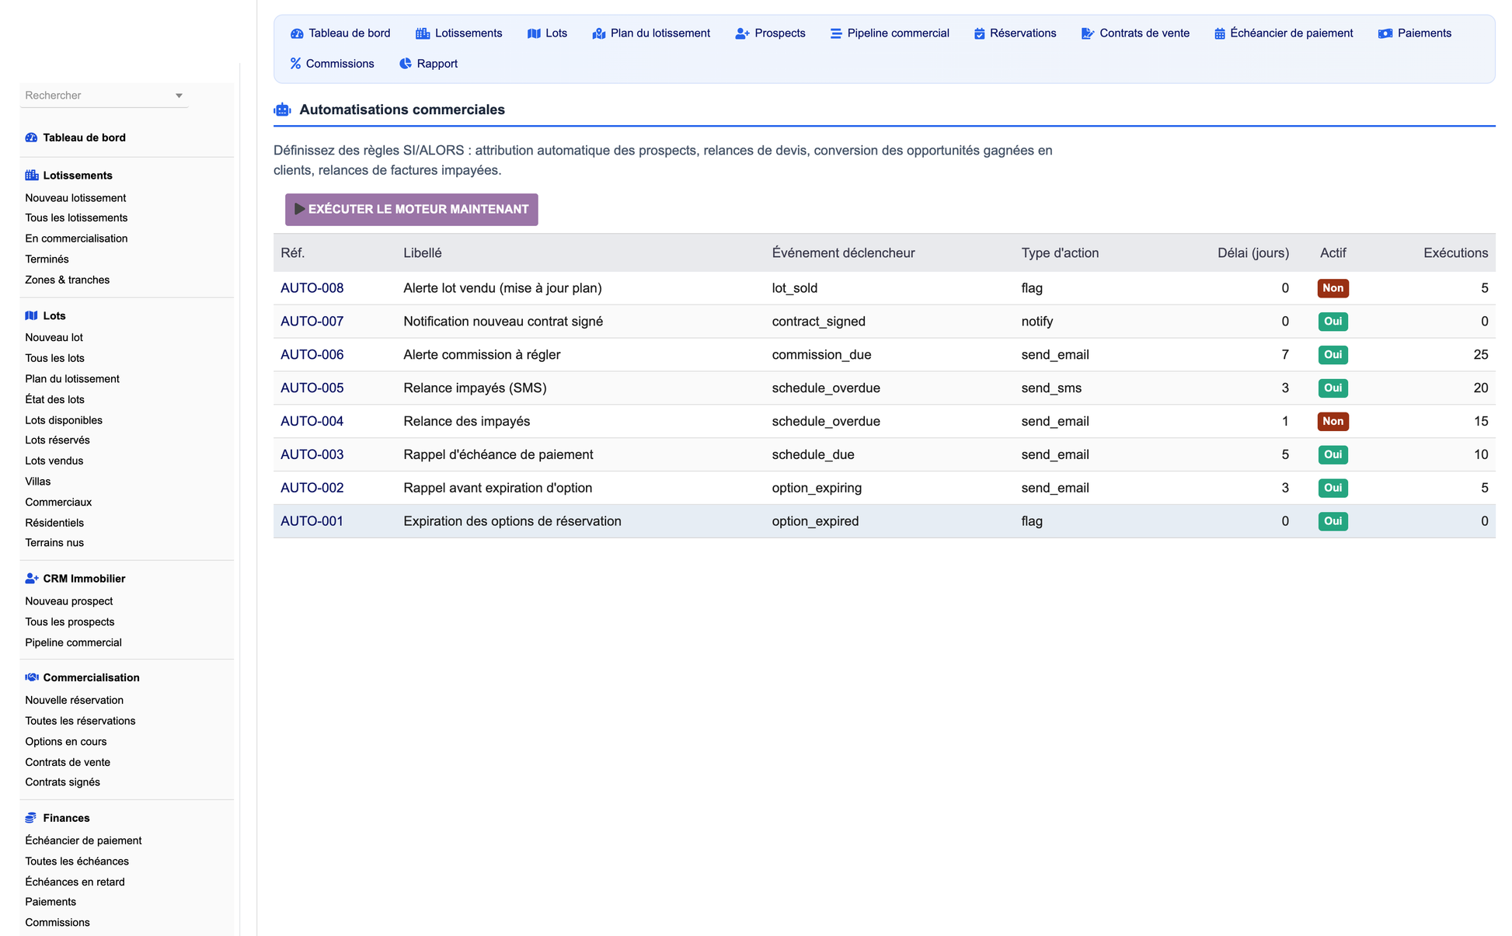
Task: Click the sidebar Tableau de bord gauge icon
Action: [x=31, y=137]
